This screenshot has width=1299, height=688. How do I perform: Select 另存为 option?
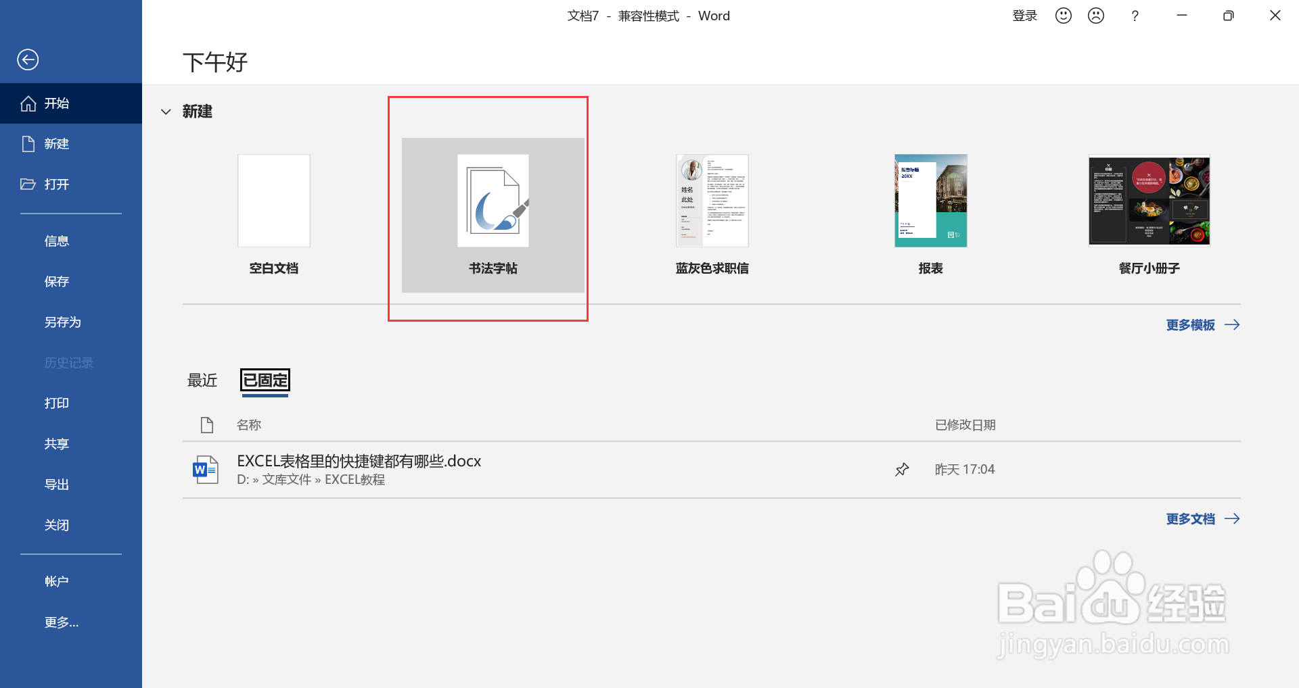[x=71, y=322]
